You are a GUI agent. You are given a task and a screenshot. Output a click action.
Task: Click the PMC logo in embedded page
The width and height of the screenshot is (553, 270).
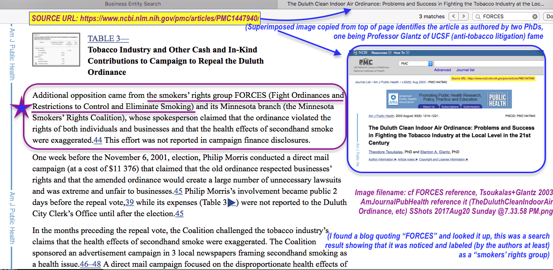pos(366,63)
